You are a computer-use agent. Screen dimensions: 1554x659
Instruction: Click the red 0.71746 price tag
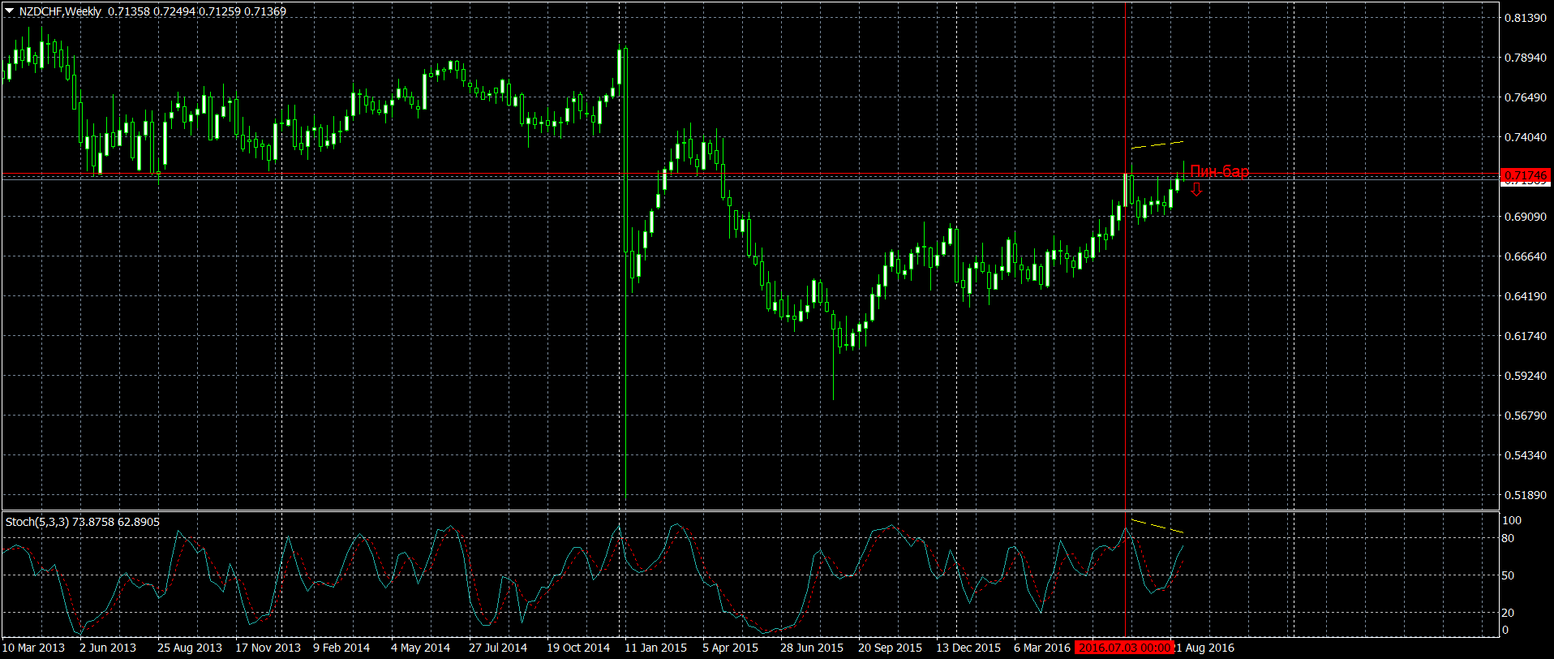pos(1525,175)
